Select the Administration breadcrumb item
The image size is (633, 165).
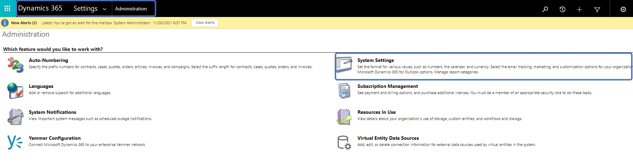131,9
